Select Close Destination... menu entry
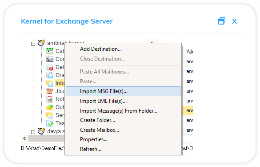Image resolution: width=260 pixels, height=167 pixels. [x=123, y=59]
